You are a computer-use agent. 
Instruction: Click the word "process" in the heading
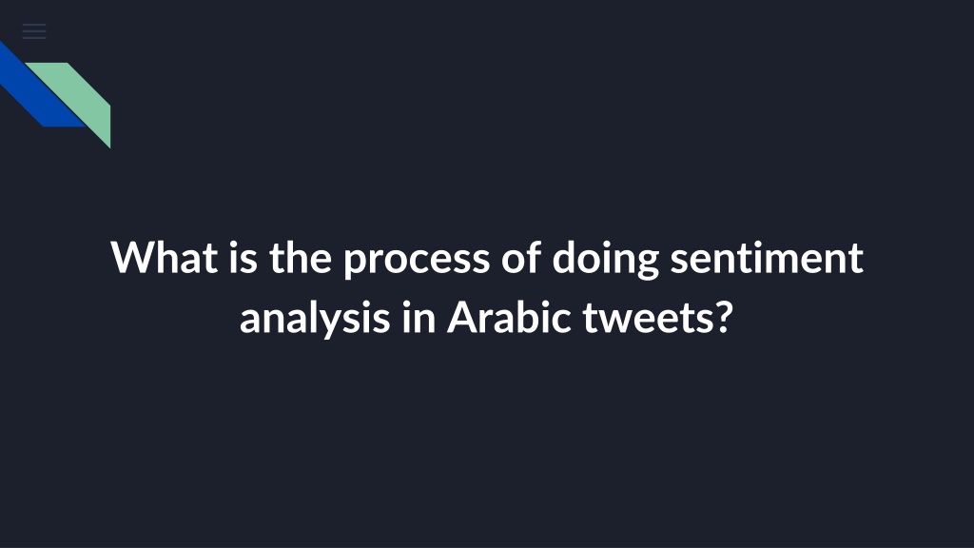(x=417, y=260)
